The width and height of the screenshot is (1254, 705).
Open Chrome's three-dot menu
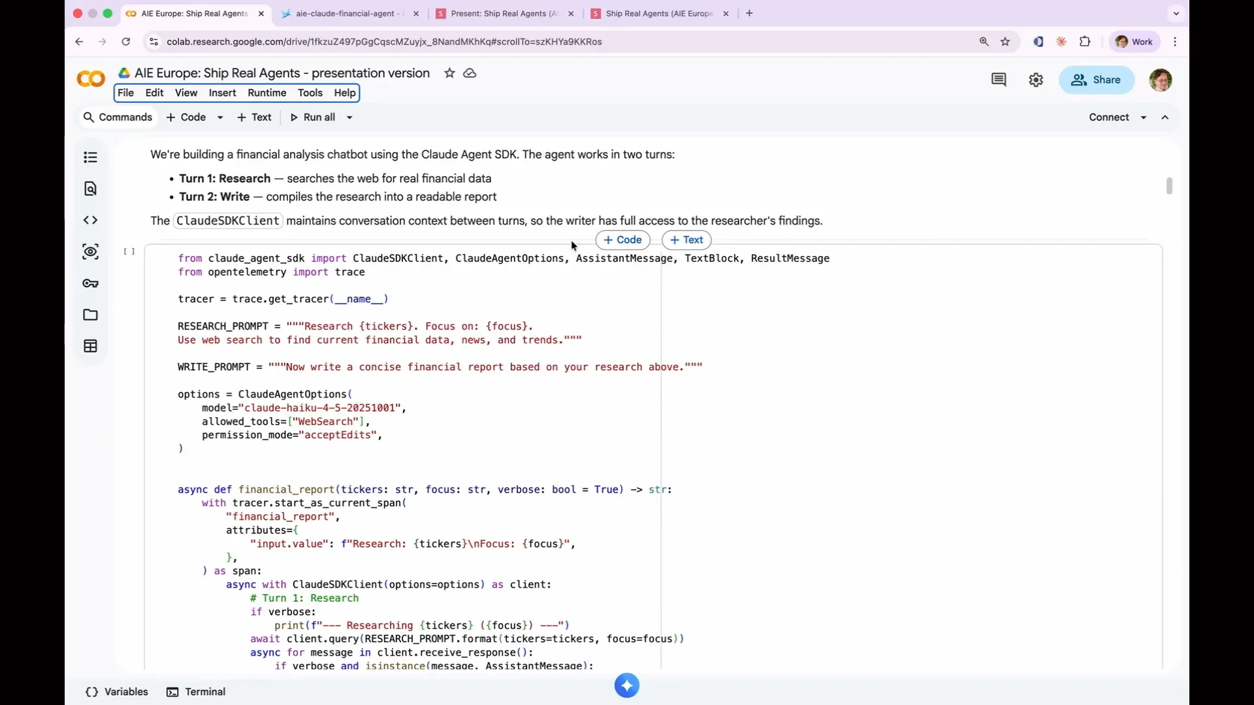click(x=1175, y=42)
